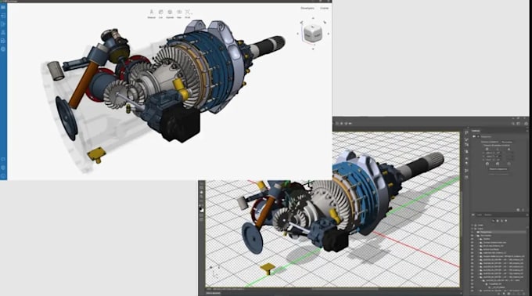Click the right arrow beside view cube
Viewport: 532px width, 296px height.
(x=328, y=34)
